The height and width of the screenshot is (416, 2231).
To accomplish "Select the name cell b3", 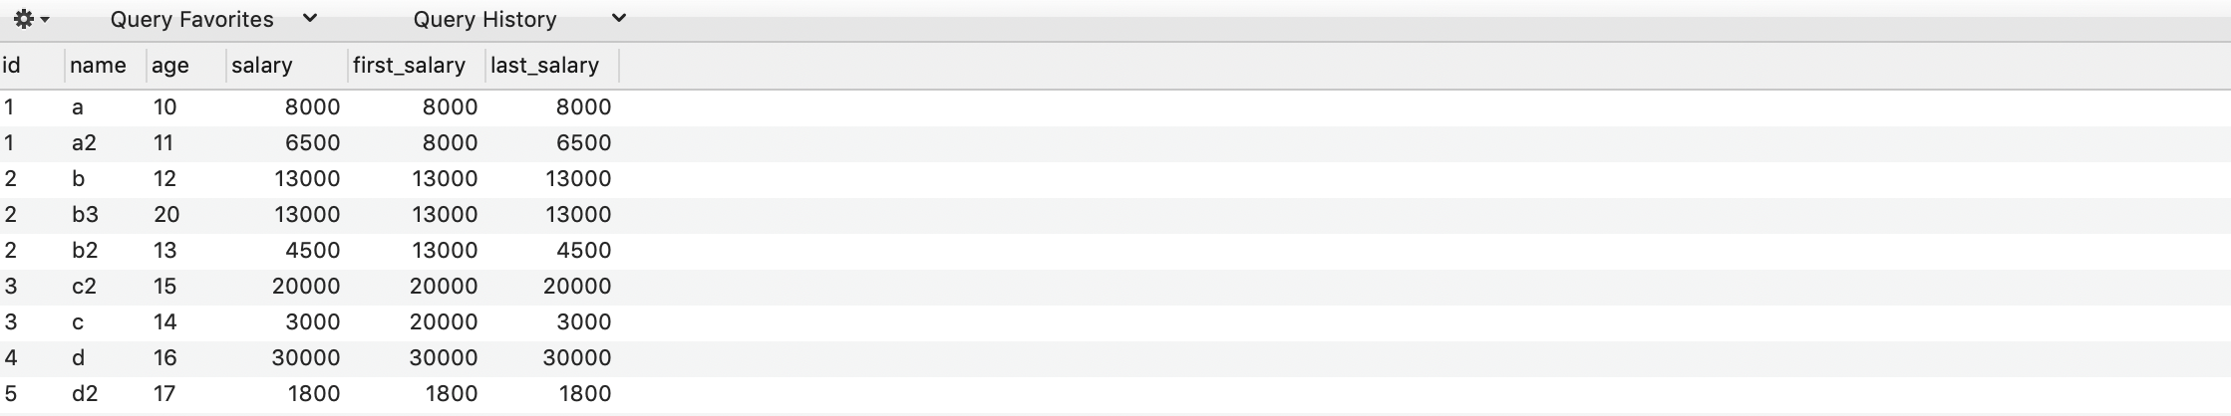I will click(85, 215).
